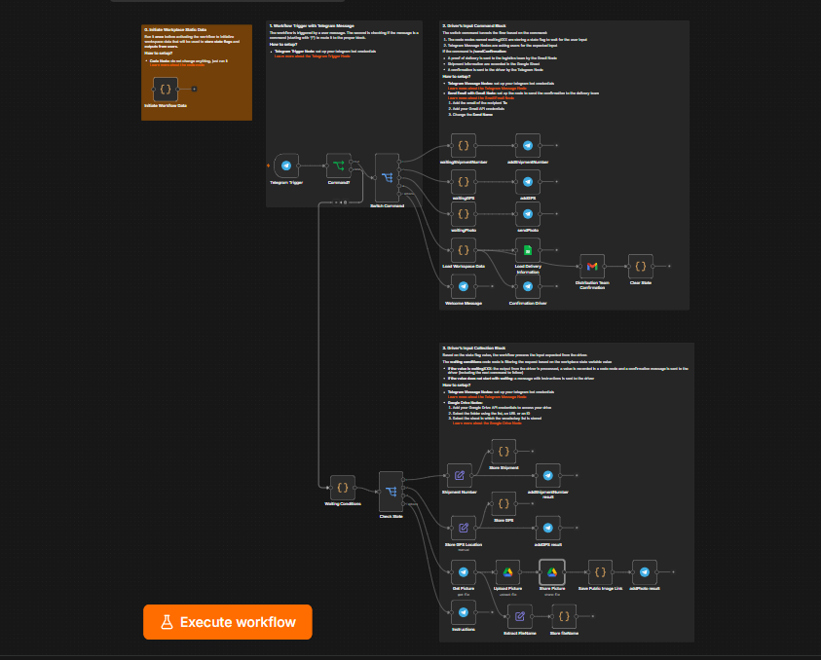Click the plus connector after addPhoto result
This screenshot has width=821, height=660.
coord(673,572)
